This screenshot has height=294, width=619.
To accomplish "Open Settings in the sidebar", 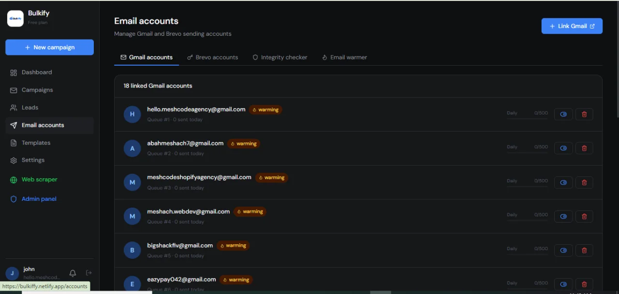I will pos(49,160).
